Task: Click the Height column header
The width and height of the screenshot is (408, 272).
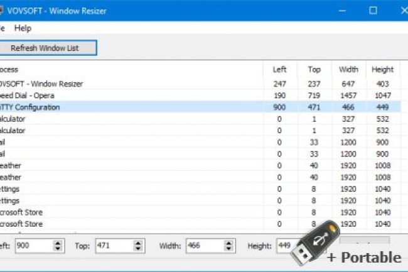Action: (x=382, y=69)
